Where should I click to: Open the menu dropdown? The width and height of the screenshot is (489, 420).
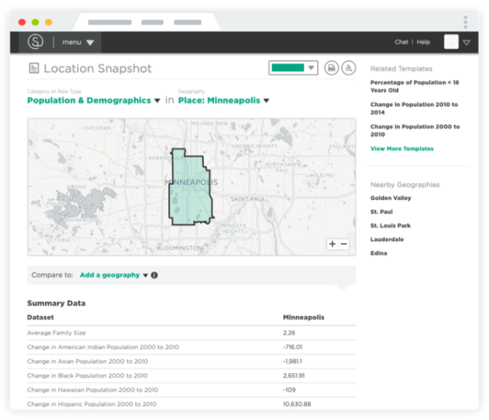78,42
